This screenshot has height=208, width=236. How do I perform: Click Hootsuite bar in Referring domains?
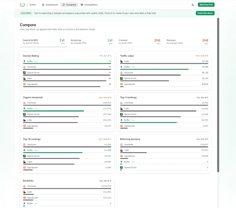point(164,147)
